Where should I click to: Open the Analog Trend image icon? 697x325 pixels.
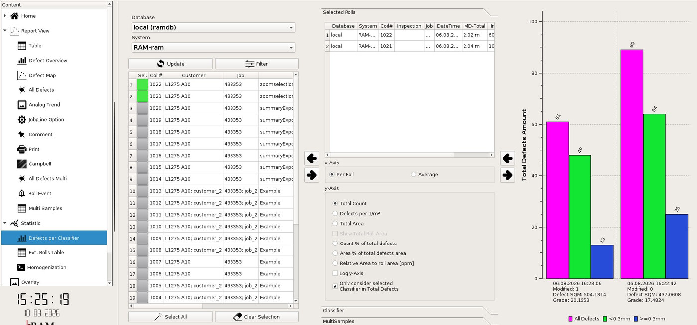22,105
